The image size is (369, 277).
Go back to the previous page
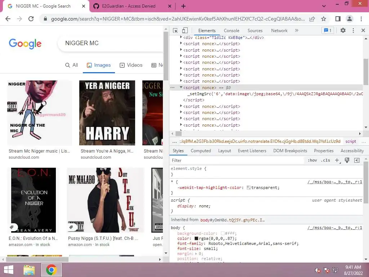[8, 19]
